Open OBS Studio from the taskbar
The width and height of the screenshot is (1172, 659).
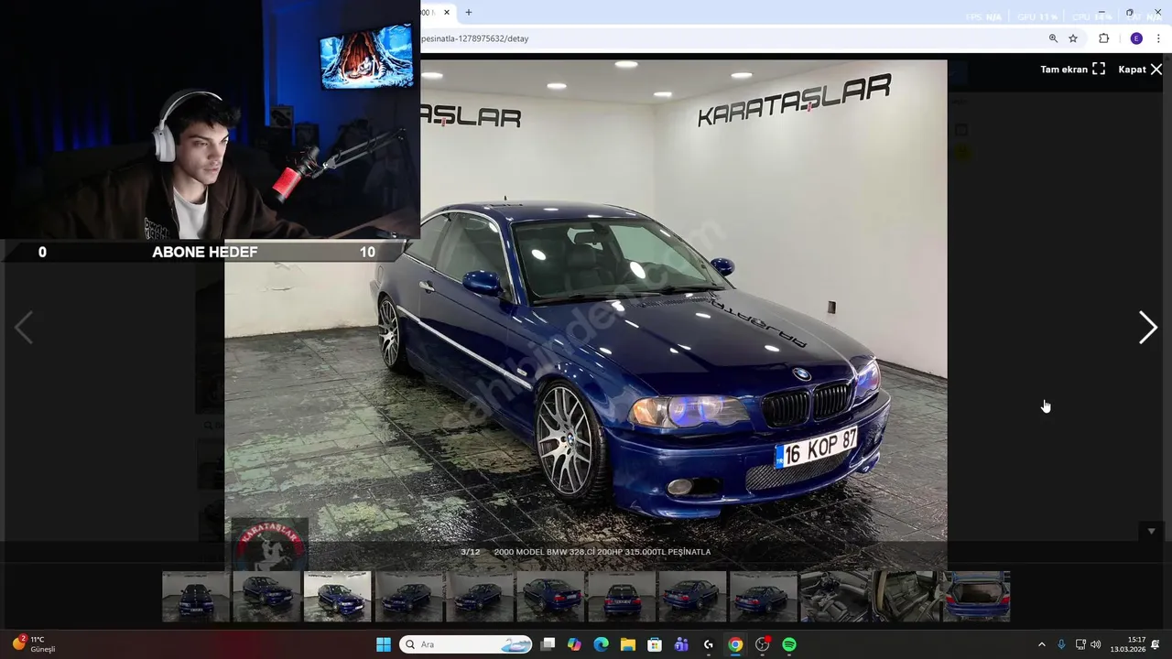tap(762, 644)
